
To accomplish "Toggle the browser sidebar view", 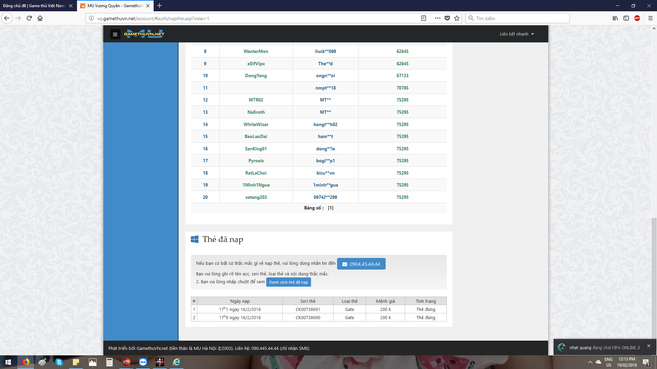I will tap(626, 18).
